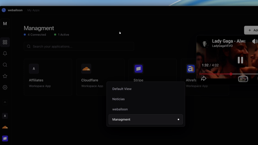
Task: Click the Affiliates card letter icon
Action: 34,69
